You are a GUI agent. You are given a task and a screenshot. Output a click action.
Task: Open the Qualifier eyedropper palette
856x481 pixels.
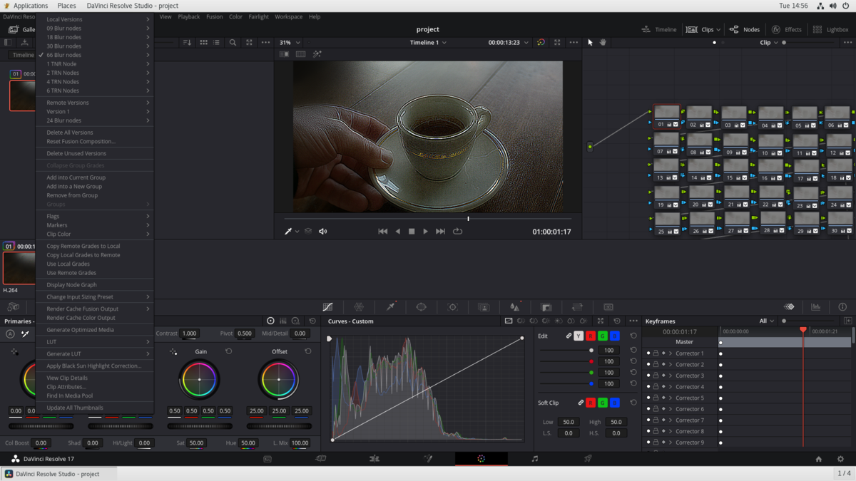390,307
